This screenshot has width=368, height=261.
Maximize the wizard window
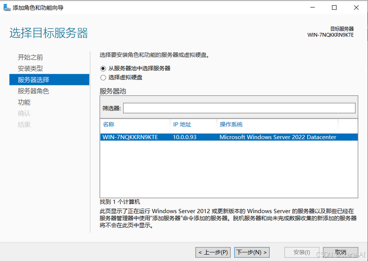334,7
